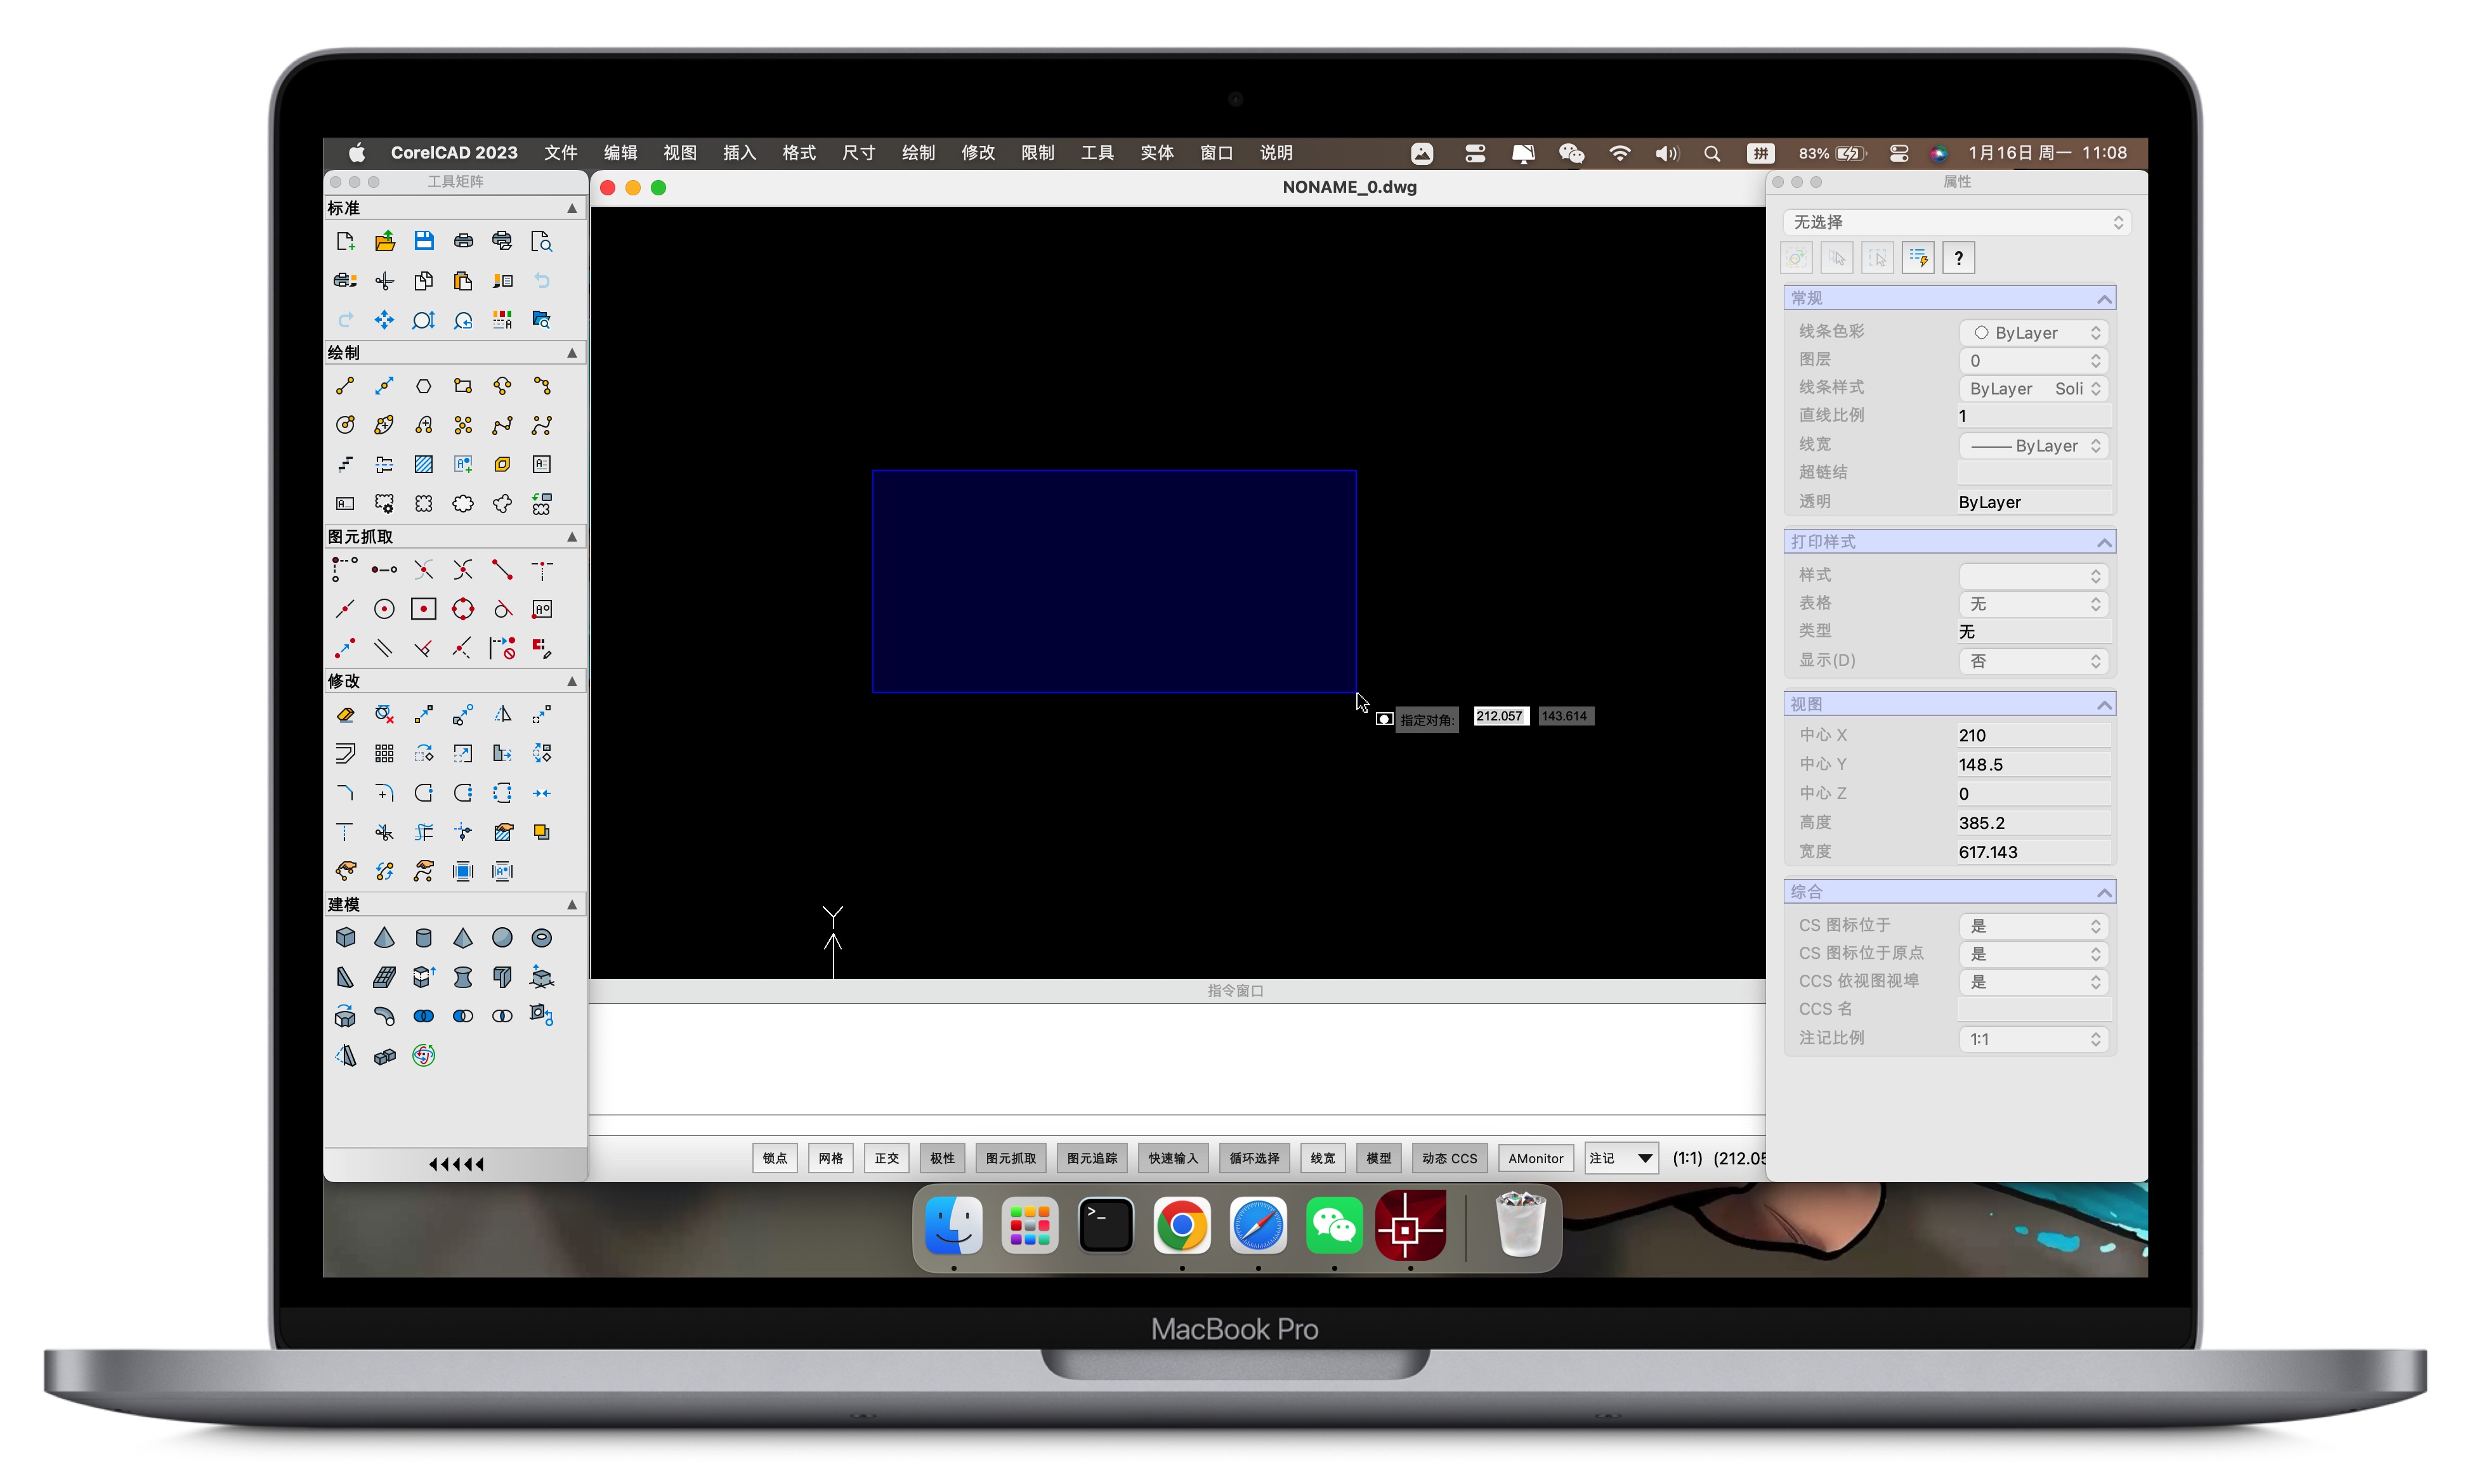This screenshot has height=1484, width=2474.
Task: Open the 工具 menu
Action: [1097, 152]
